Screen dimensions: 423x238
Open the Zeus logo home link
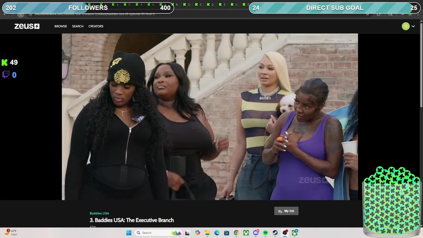coord(27,26)
